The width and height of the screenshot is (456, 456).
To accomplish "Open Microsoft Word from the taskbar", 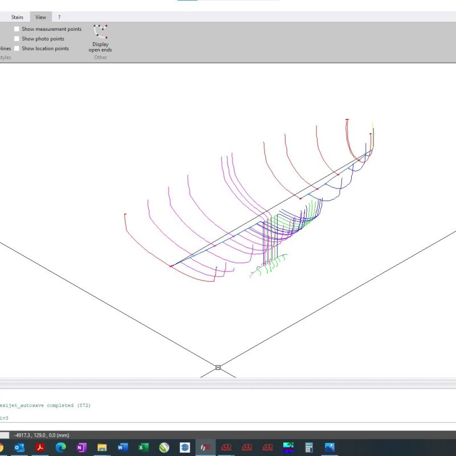I will pos(123,447).
